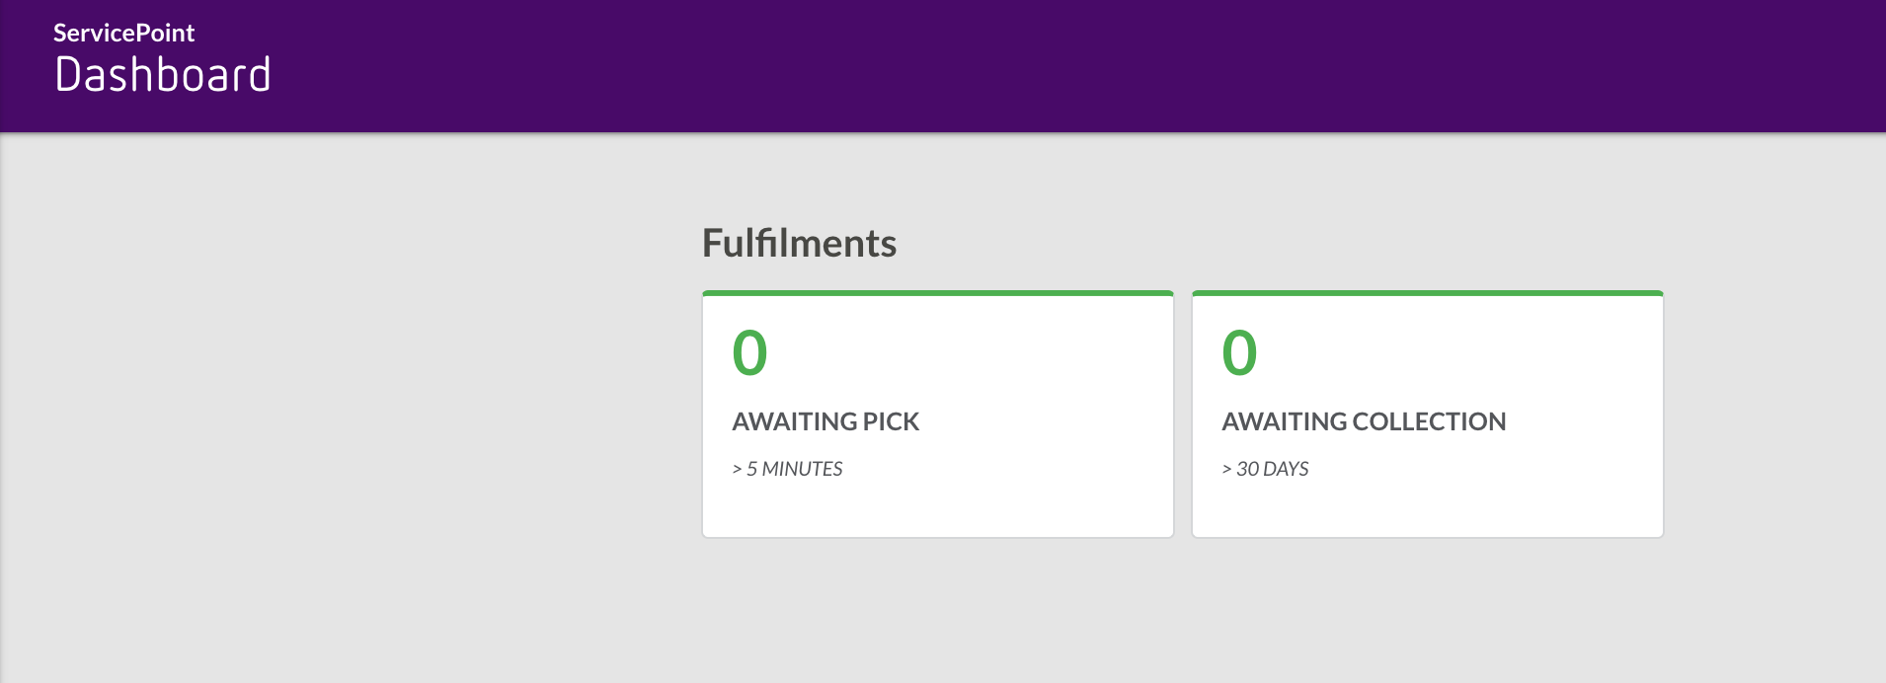Select the AWAITING COLLECTION label
This screenshot has width=1886, height=683.
pyautogui.click(x=1364, y=421)
